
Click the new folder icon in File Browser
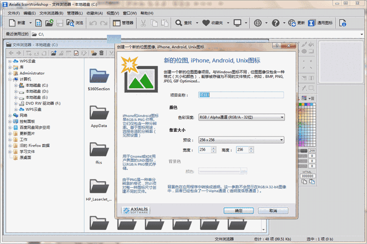click(x=94, y=53)
